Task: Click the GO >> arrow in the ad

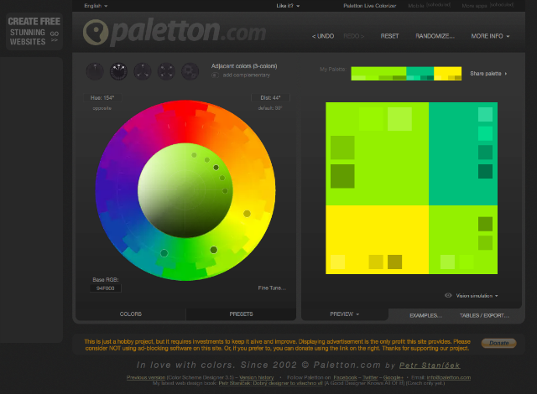Action: 55,37
